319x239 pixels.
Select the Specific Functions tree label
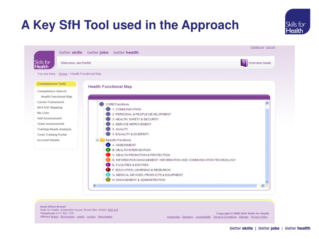[x=118, y=140]
